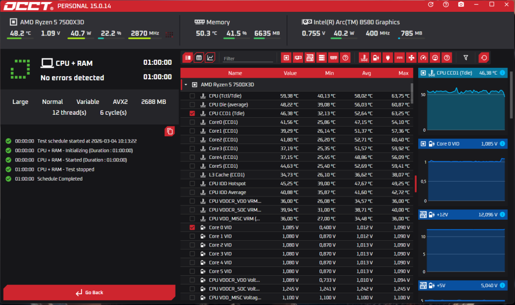This screenshot has width=515, height=305.
Task: Sort the table by the Avg column header
Action: point(366,73)
